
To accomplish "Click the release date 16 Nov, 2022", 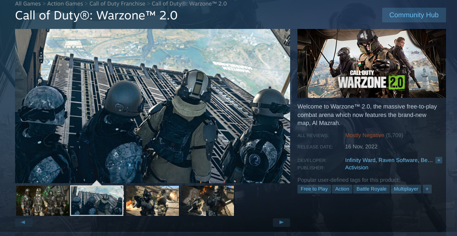I will click(x=361, y=147).
